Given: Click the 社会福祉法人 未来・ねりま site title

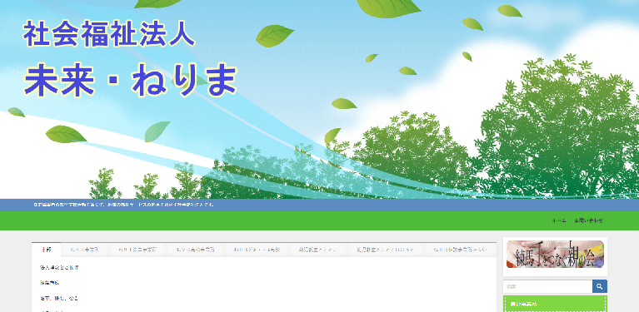Looking at the screenshot, I should click(x=130, y=59).
